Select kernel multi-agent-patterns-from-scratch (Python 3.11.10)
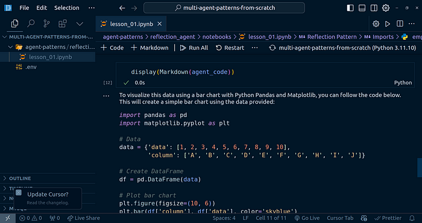This screenshot has width=422, height=223. [342, 48]
